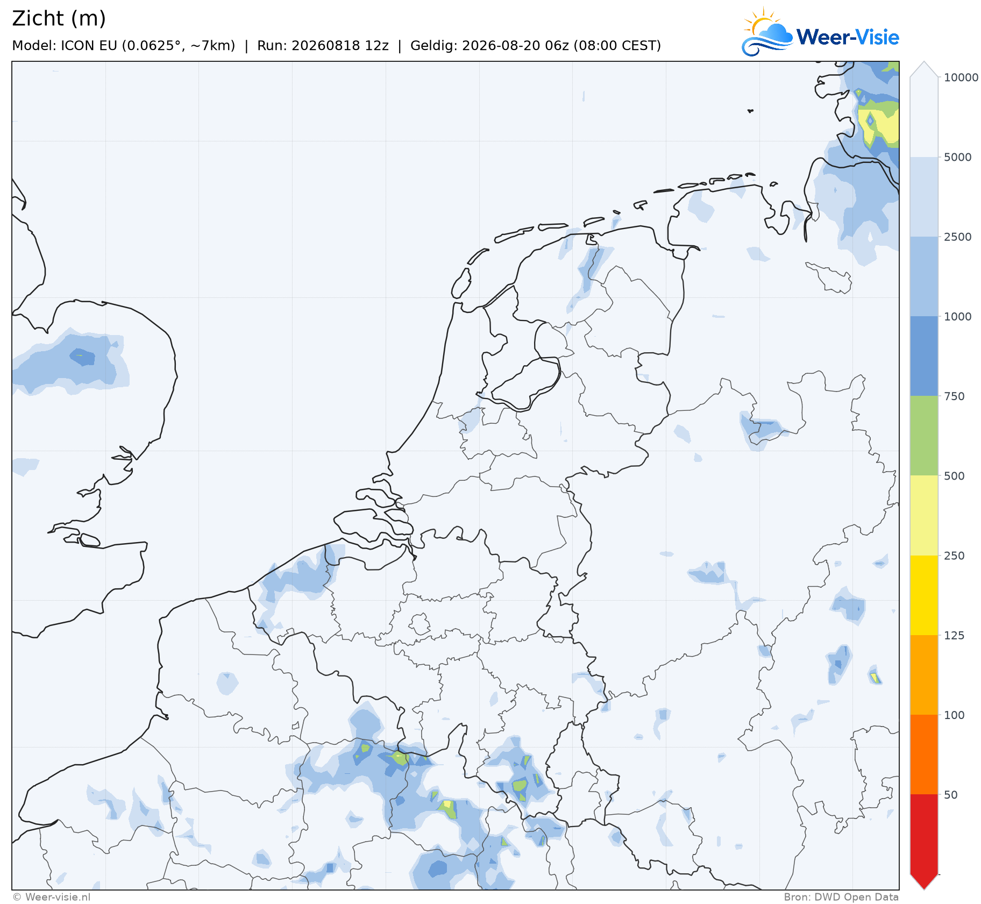Select the pale yellow 250-500 legend band
Viewport: 981px width, 904px height.
[924, 516]
